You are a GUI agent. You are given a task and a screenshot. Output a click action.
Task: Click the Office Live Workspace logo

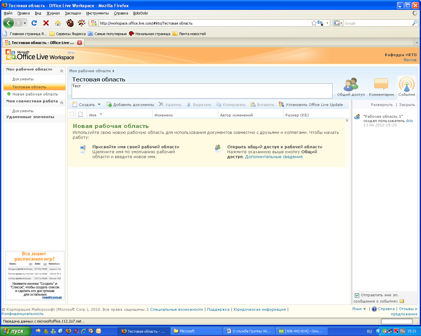pos(40,55)
